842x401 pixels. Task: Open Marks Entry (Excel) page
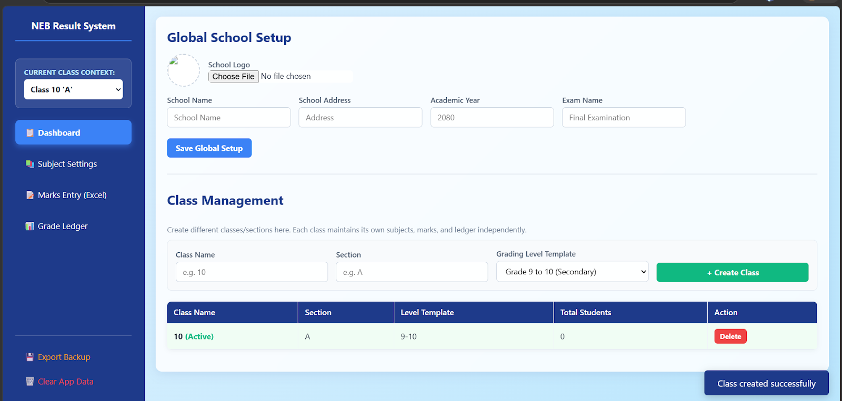[73, 195]
